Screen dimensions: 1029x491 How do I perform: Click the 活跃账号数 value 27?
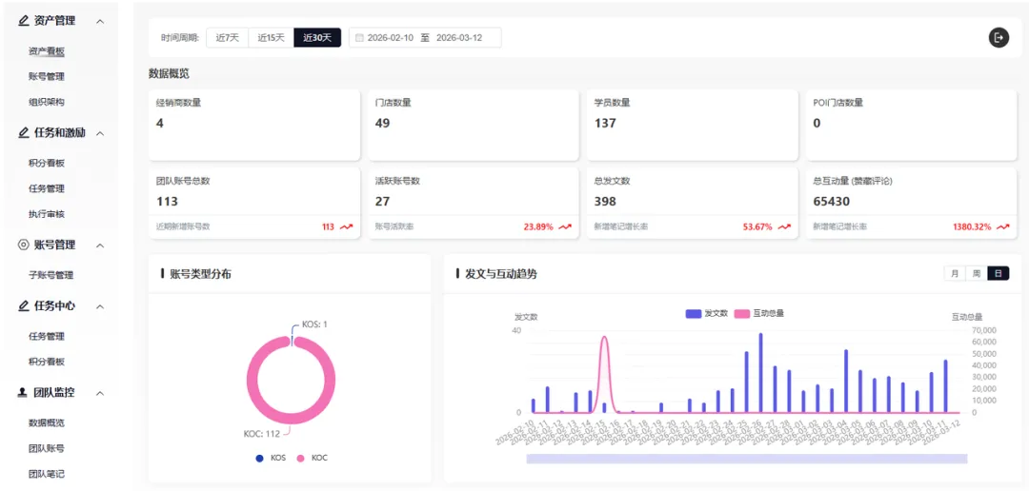pyautogui.click(x=383, y=201)
